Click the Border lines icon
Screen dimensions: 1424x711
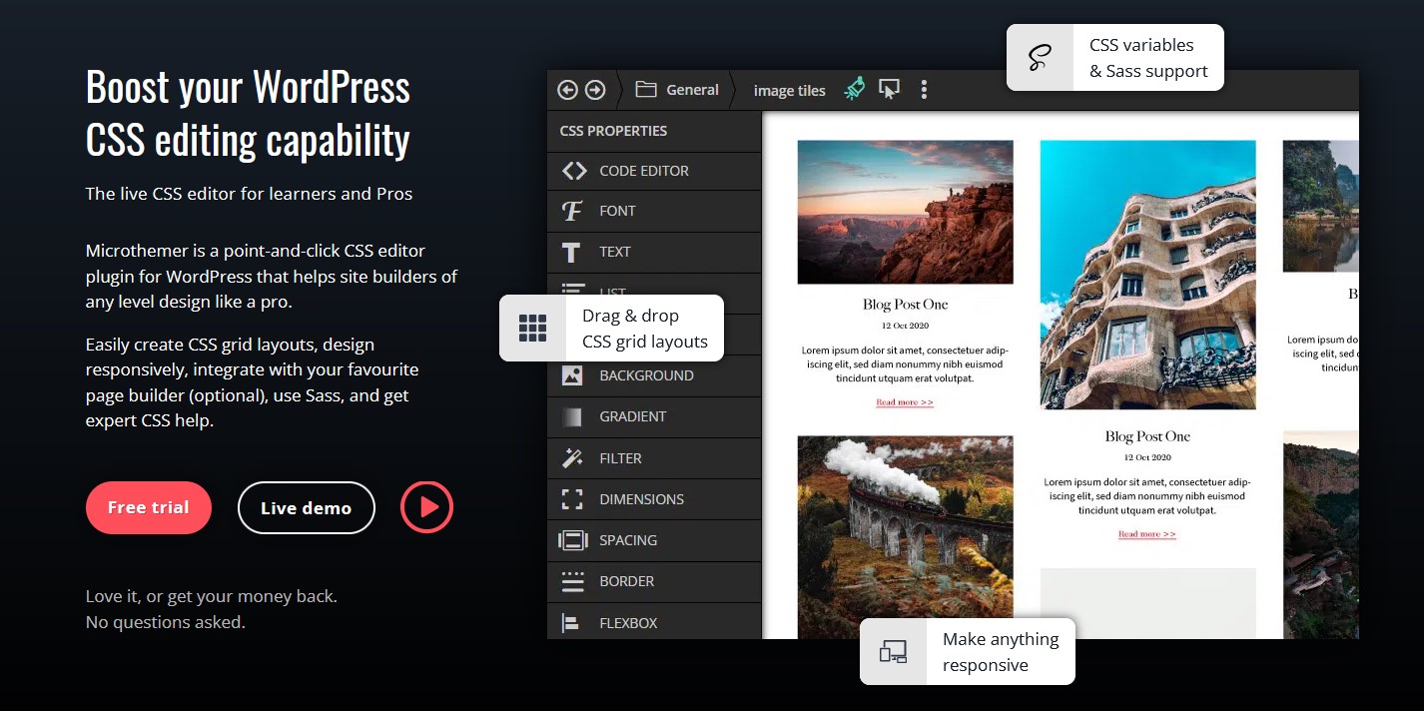pyautogui.click(x=572, y=581)
